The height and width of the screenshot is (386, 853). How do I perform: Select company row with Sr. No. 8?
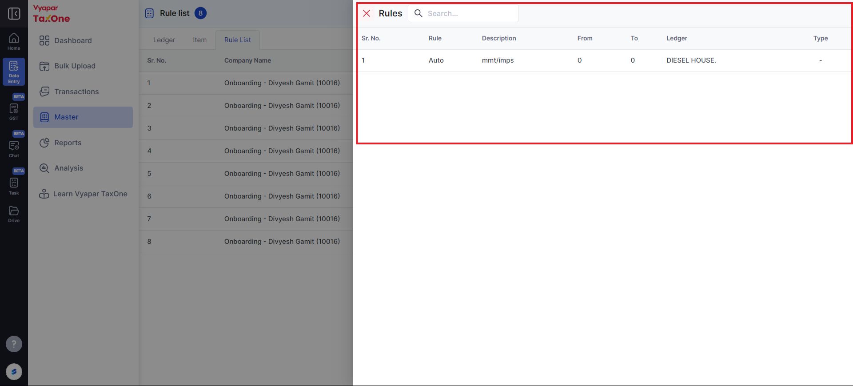point(246,242)
